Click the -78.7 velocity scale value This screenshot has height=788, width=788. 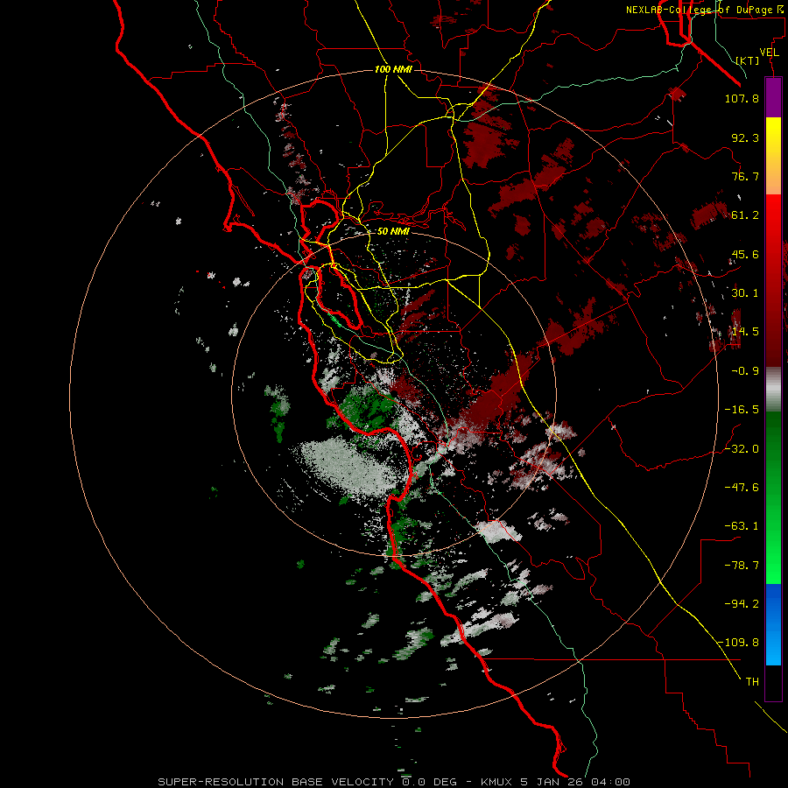pos(742,566)
